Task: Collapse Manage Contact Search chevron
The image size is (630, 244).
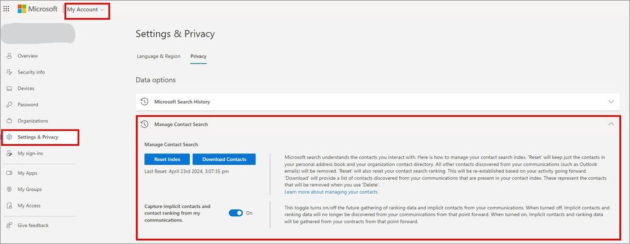Action: (611, 125)
